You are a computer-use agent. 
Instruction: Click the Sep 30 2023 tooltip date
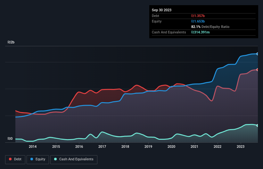161,10
